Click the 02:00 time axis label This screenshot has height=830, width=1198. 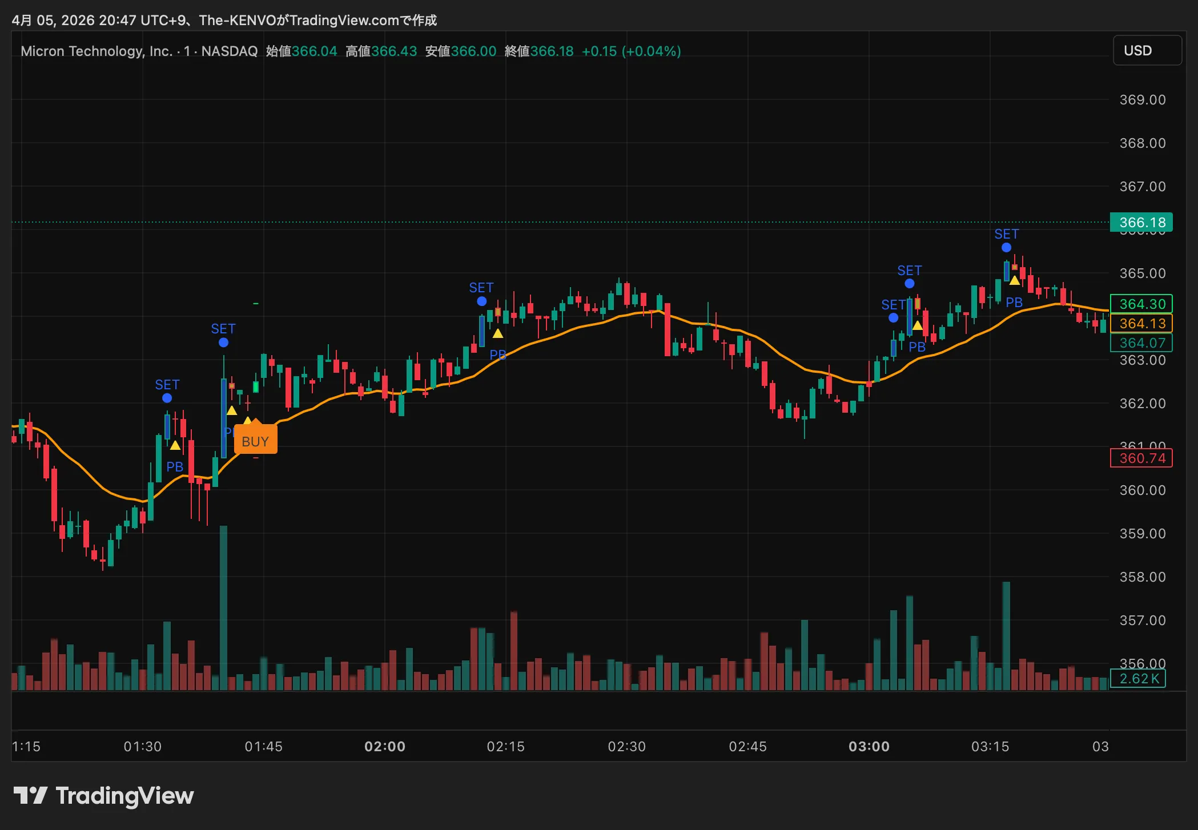[x=385, y=746]
